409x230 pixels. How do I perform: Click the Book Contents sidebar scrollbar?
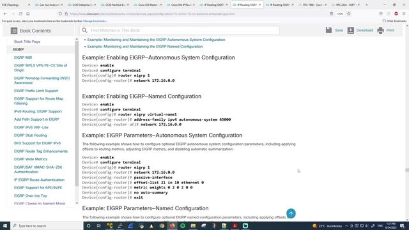77,113
